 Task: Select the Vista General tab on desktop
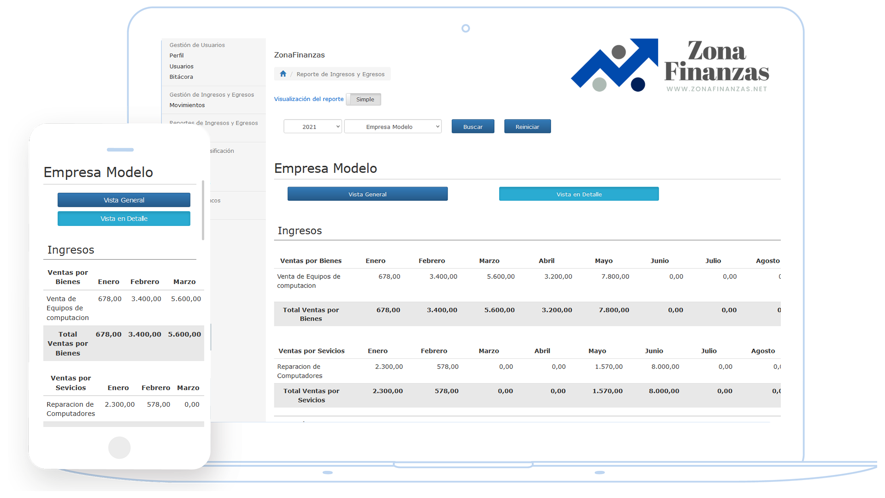[x=367, y=194]
